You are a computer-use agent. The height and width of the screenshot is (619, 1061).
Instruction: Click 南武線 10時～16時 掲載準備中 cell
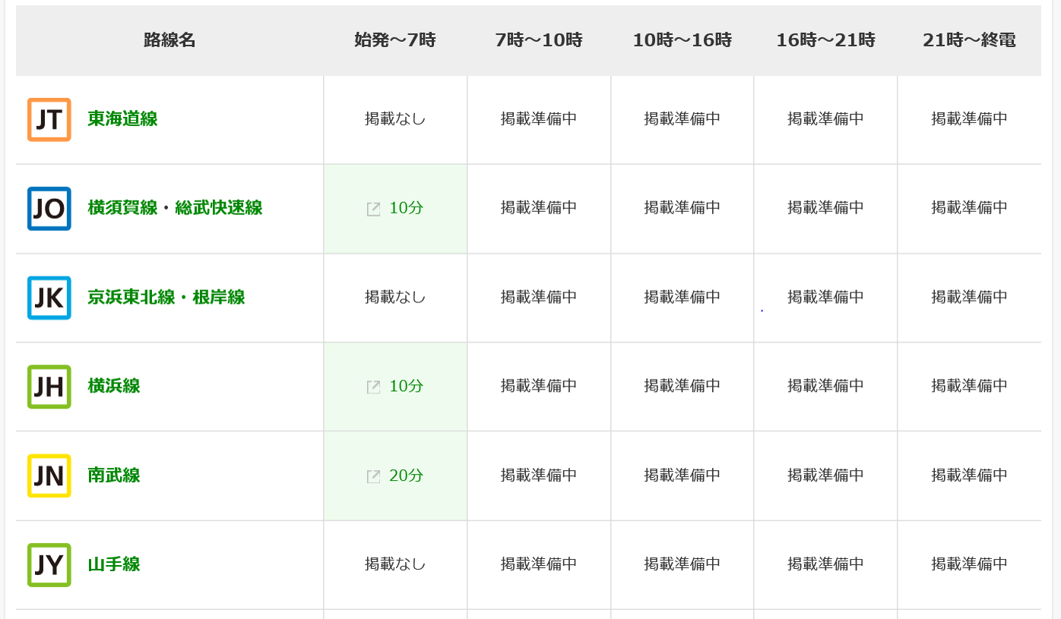coord(683,475)
